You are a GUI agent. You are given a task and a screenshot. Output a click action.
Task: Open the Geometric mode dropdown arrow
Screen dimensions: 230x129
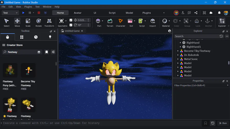click(66, 21)
